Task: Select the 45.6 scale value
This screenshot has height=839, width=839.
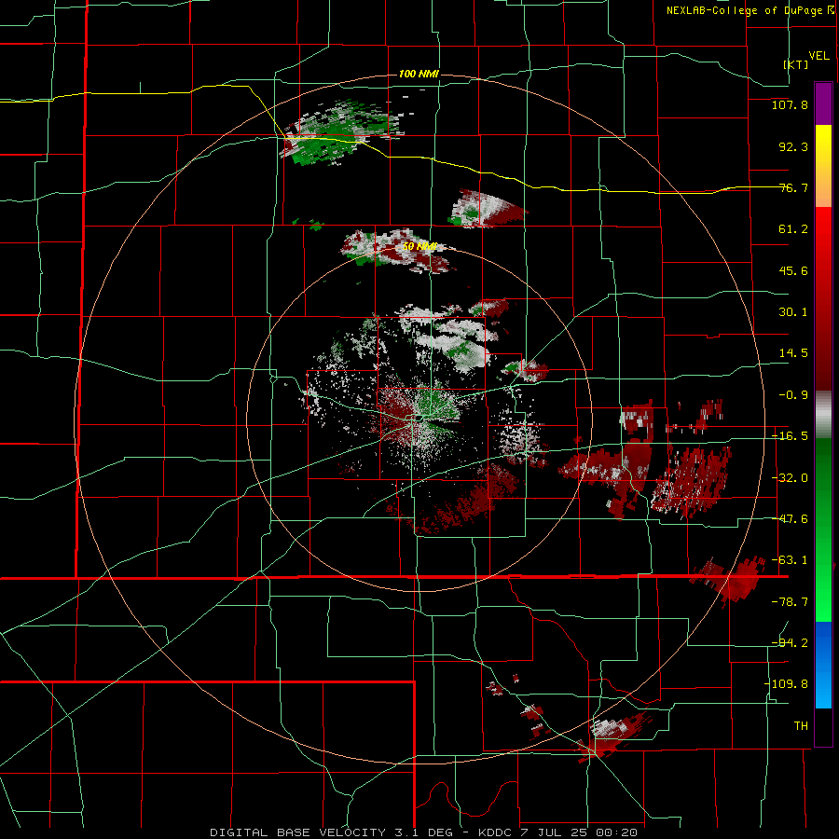Action: [793, 270]
